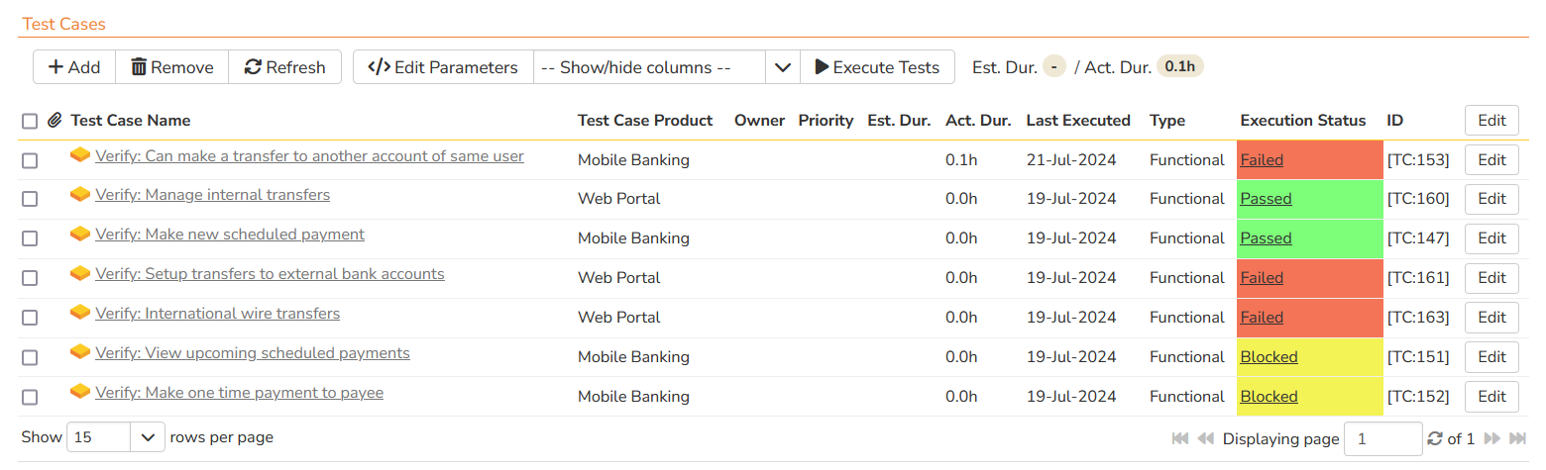Click the paperclip attachment column icon
1546x470 pixels.
[55, 121]
